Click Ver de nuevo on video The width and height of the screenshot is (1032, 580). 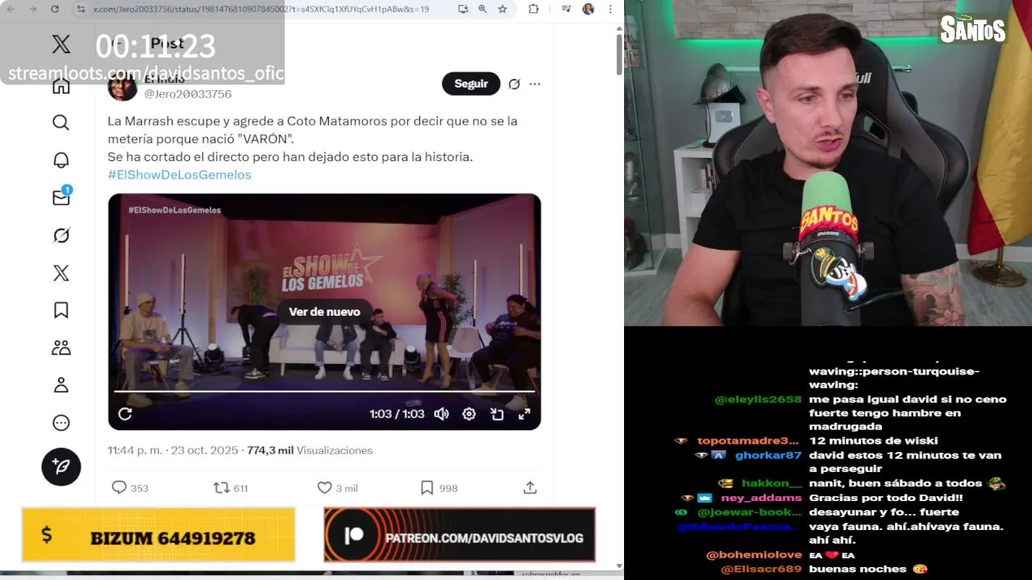(324, 312)
